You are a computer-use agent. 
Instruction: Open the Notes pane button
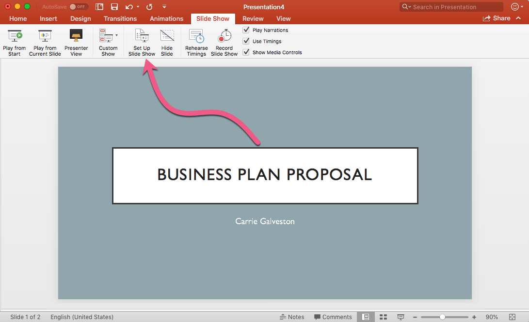coord(292,317)
